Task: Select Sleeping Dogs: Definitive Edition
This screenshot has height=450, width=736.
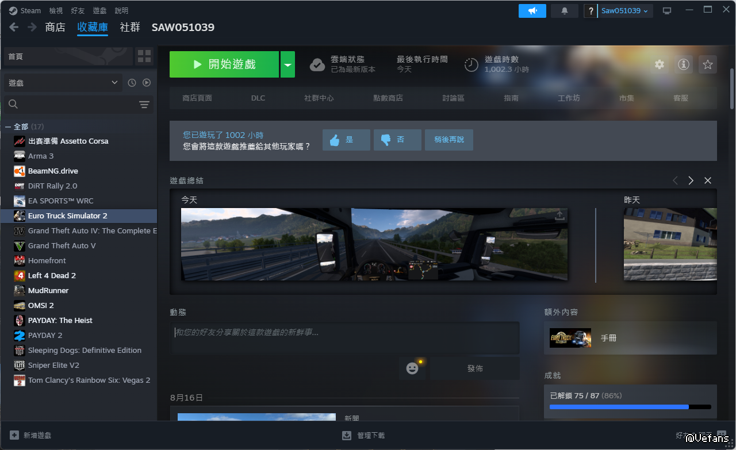Action: pyautogui.click(x=85, y=350)
